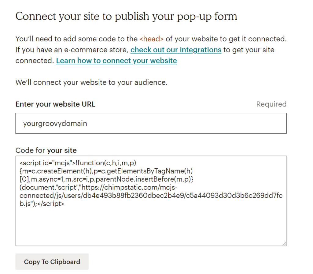This screenshot has width=313, height=274.
Task: Click the resize grip on the code box
Action: coord(284,243)
